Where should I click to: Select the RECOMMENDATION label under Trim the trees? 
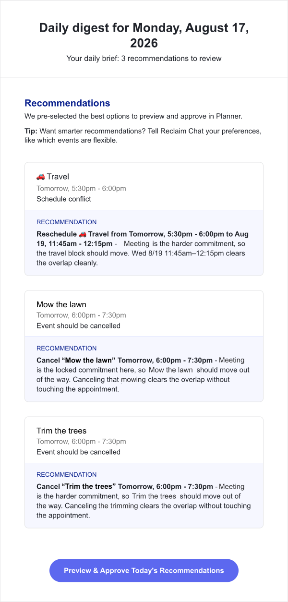pyautogui.click(x=67, y=475)
